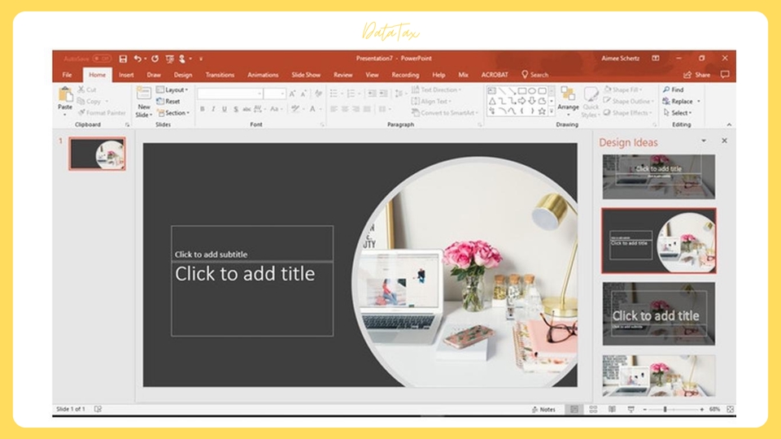Switch to Slide Sorter view icon
The image size is (781, 439).
click(x=593, y=409)
